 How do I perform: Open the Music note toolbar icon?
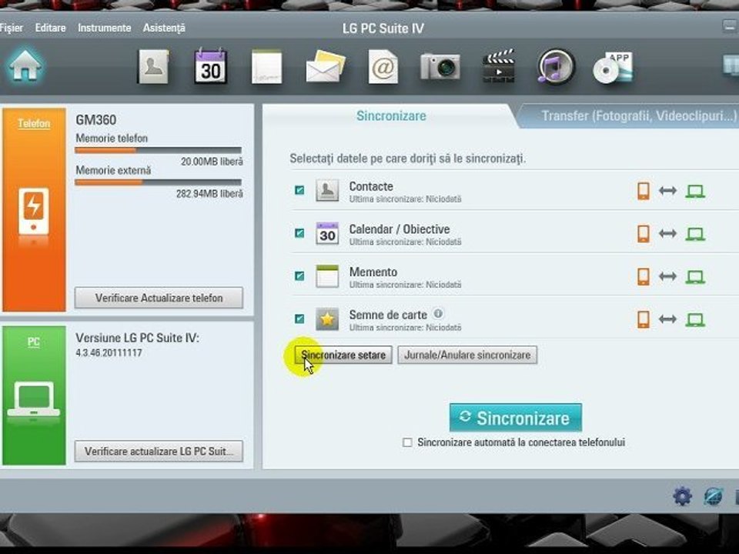(556, 66)
